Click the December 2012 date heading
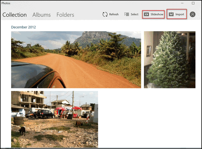 coord(23,27)
